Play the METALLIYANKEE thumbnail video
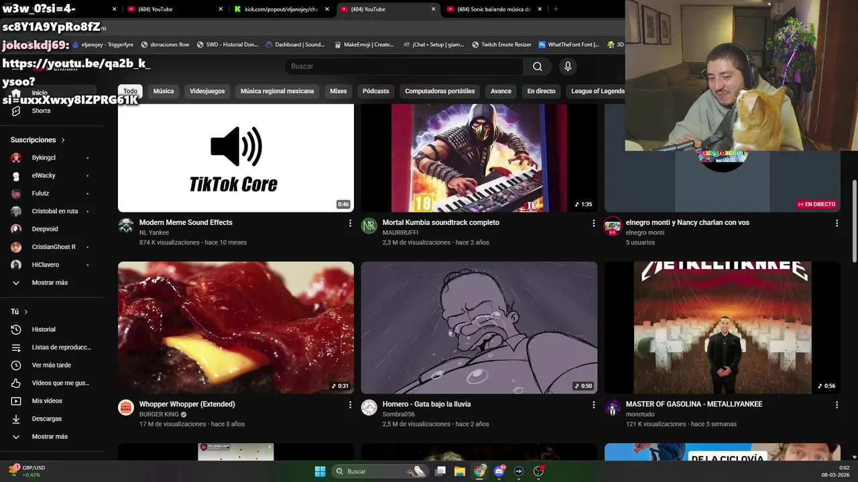This screenshot has height=482, width=858. (x=723, y=327)
